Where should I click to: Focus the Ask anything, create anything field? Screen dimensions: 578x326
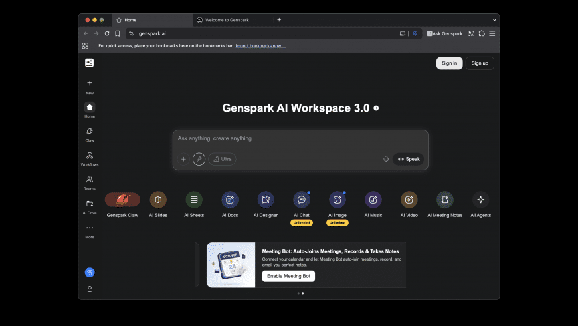point(300,139)
